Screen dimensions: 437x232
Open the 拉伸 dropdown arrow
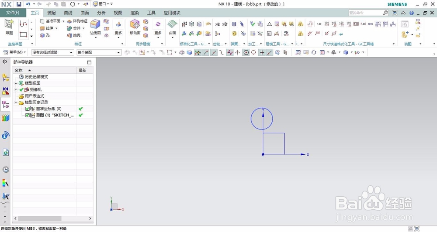56,28
